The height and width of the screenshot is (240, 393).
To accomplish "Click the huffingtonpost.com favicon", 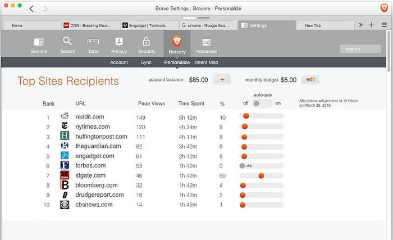I will coord(65,135).
